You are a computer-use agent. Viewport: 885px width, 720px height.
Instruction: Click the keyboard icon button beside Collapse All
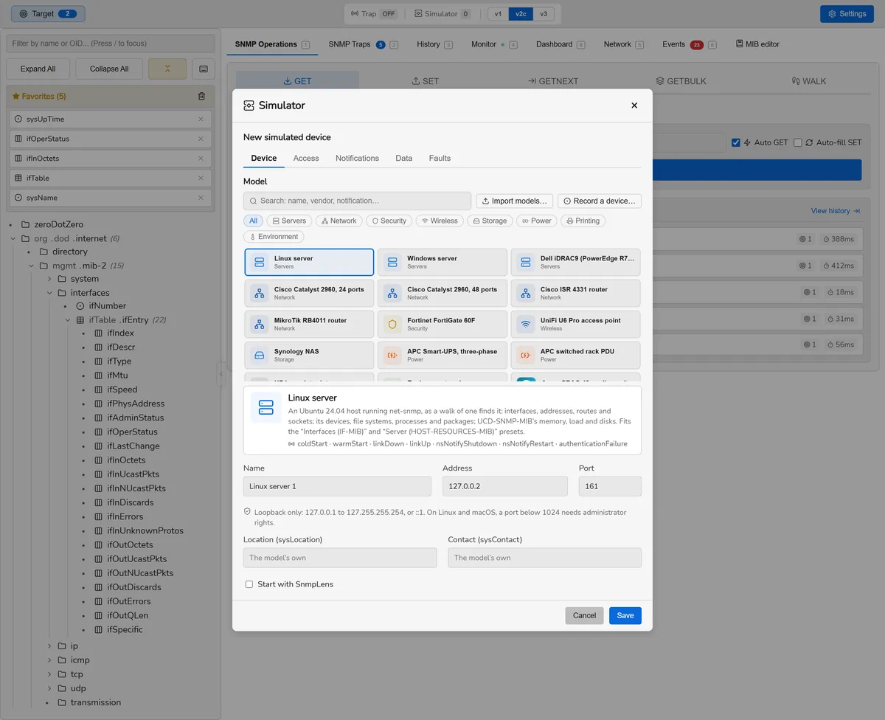click(203, 69)
